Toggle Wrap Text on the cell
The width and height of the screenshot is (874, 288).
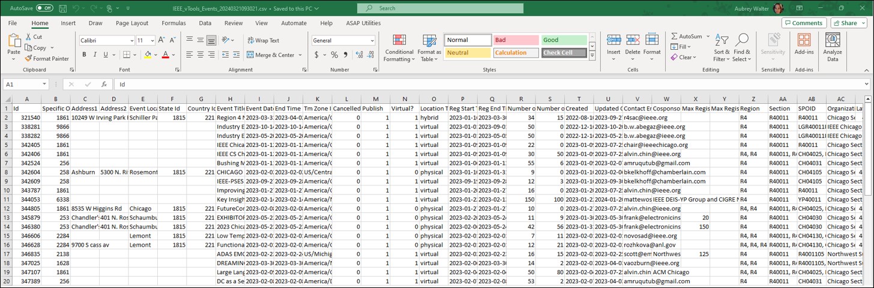tap(262, 41)
